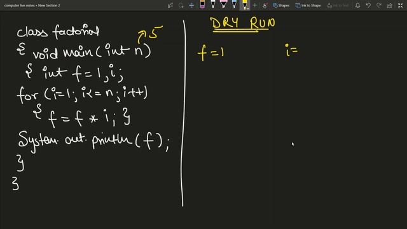This screenshot has width=407, height=229.
Task: Click 'computer live notes' notebook title
Action: pyautogui.click(x=20, y=5)
